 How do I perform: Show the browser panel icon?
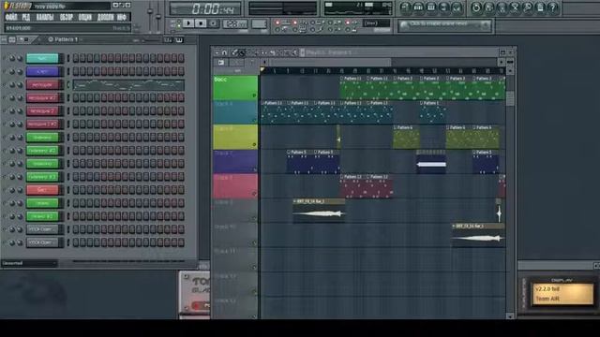click(x=443, y=7)
